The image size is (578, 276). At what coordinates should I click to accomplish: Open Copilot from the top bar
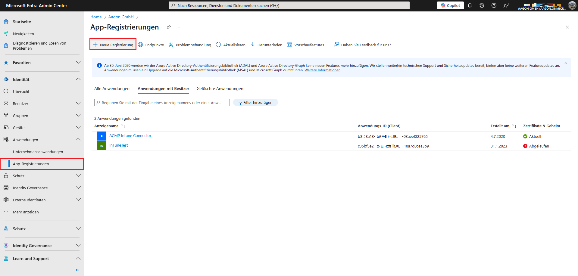coord(450,5)
